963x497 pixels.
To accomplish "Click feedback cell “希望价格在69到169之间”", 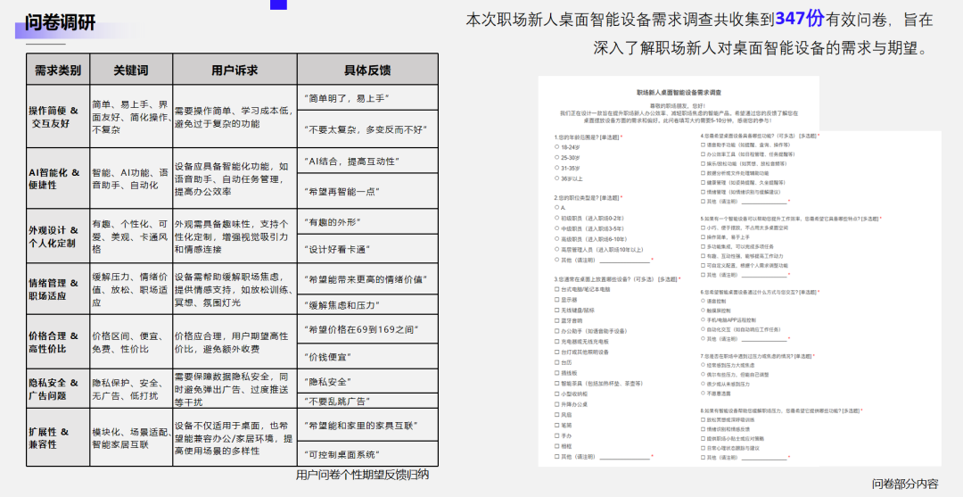I will [x=367, y=330].
